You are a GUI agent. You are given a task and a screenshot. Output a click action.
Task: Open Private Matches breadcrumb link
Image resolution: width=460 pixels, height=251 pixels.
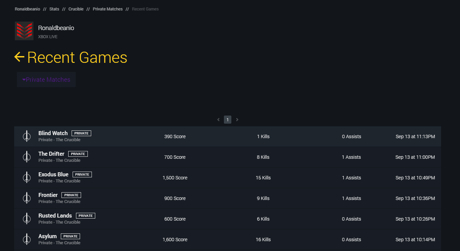coord(108,9)
